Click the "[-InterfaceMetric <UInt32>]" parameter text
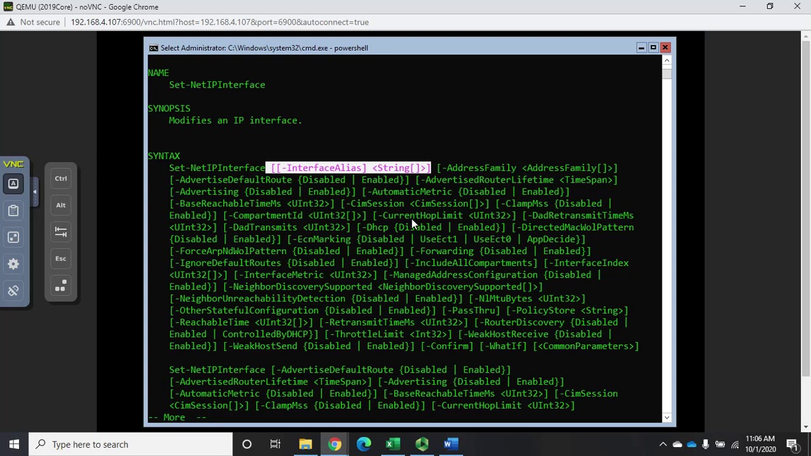This screenshot has width=811, height=456. [305, 275]
